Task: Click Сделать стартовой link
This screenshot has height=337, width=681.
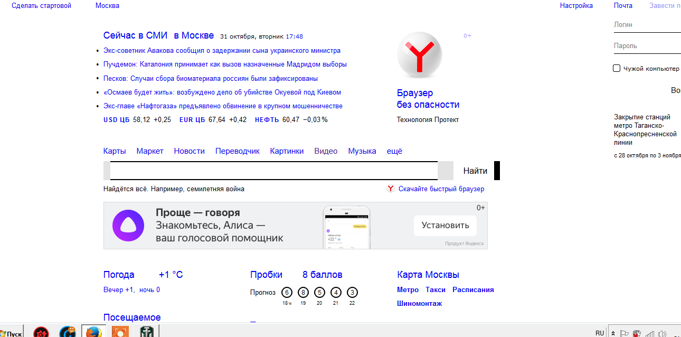Action: [41, 6]
